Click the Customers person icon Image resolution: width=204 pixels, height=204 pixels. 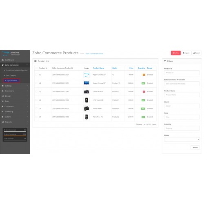tap(2, 106)
